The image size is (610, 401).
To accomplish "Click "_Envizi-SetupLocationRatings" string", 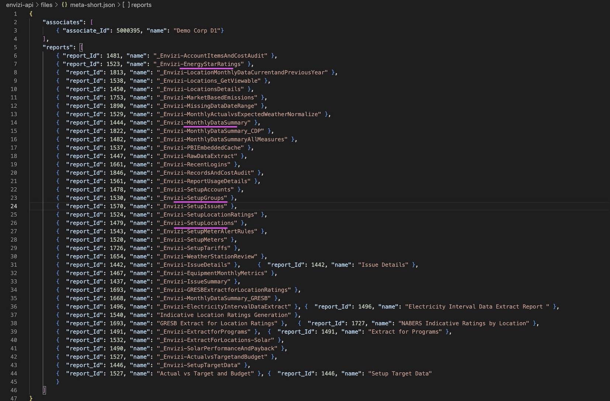I will tap(207, 215).
